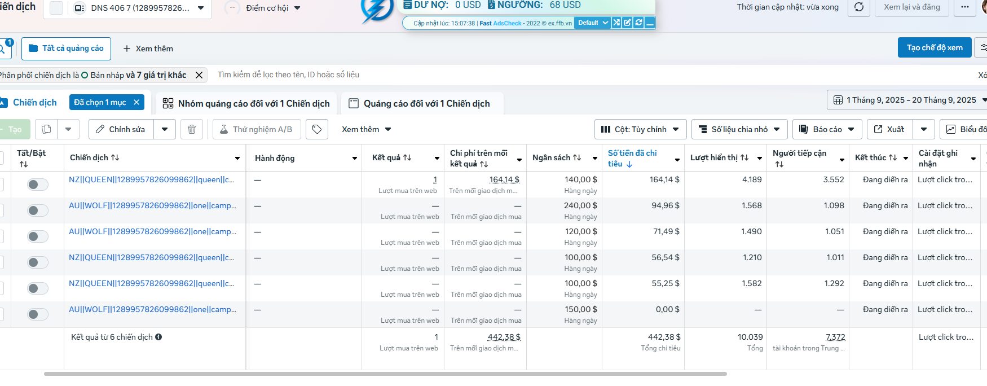Open the campaign link with 150,00 $ budget
Image resolution: width=987 pixels, height=386 pixels.
[152, 309]
